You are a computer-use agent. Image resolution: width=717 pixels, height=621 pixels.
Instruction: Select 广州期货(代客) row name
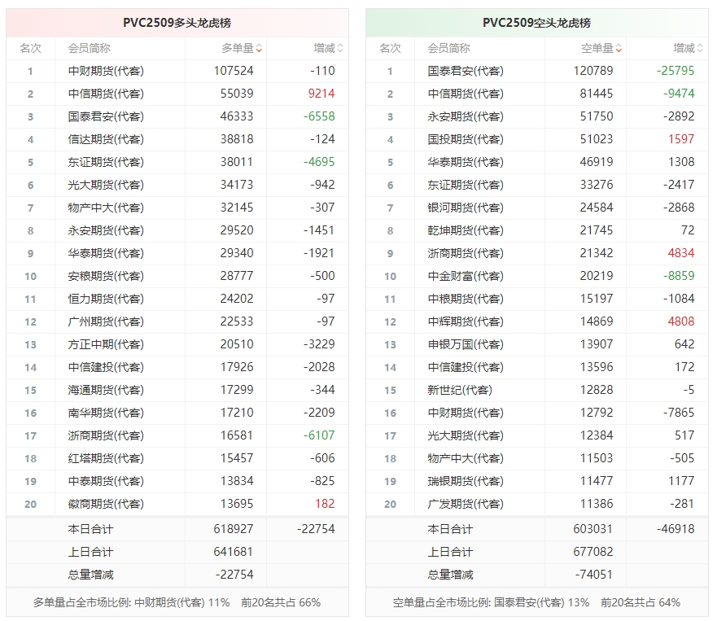click(x=106, y=321)
